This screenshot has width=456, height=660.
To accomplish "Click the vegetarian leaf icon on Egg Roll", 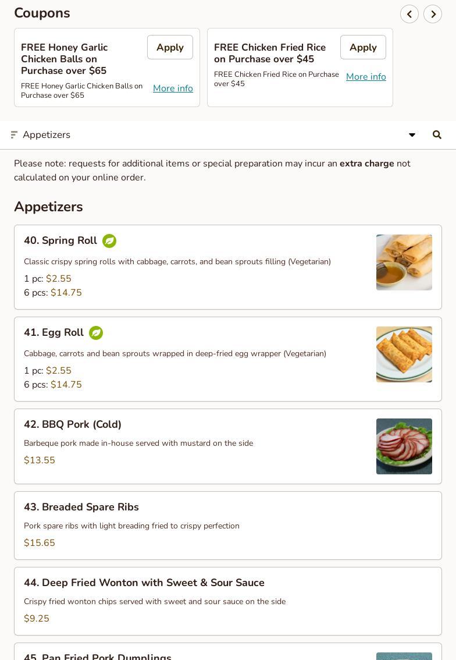I will click(96, 333).
